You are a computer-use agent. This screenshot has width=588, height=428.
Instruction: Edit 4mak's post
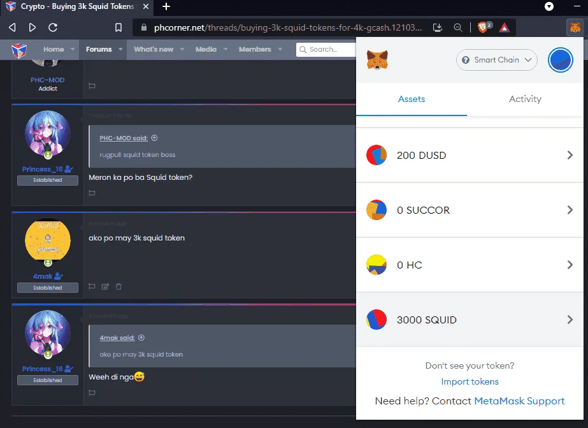[105, 286]
